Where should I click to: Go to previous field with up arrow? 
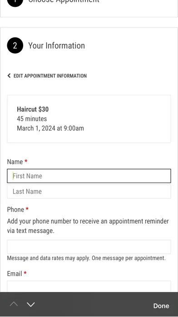14,304
